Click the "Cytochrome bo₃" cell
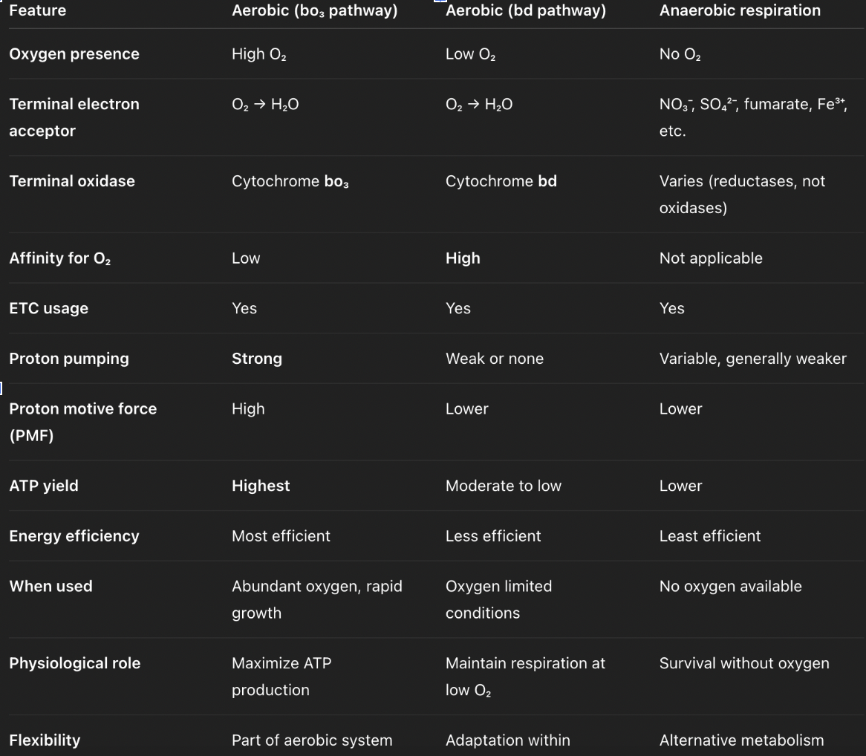 290,181
